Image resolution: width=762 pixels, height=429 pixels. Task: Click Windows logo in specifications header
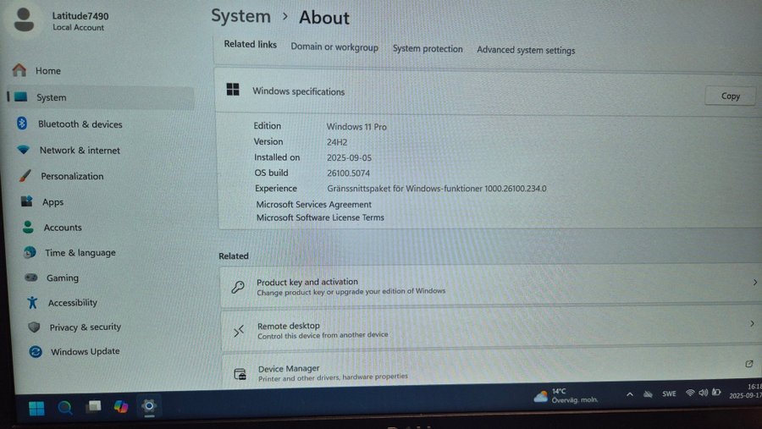(x=233, y=90)
